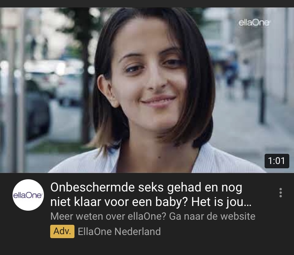
Task: Open the EllaOne Nederland channel name
Action: (x=119, y=231)
